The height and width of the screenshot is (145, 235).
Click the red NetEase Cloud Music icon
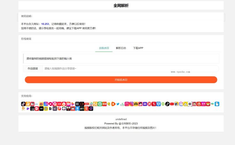click(199, 104)
